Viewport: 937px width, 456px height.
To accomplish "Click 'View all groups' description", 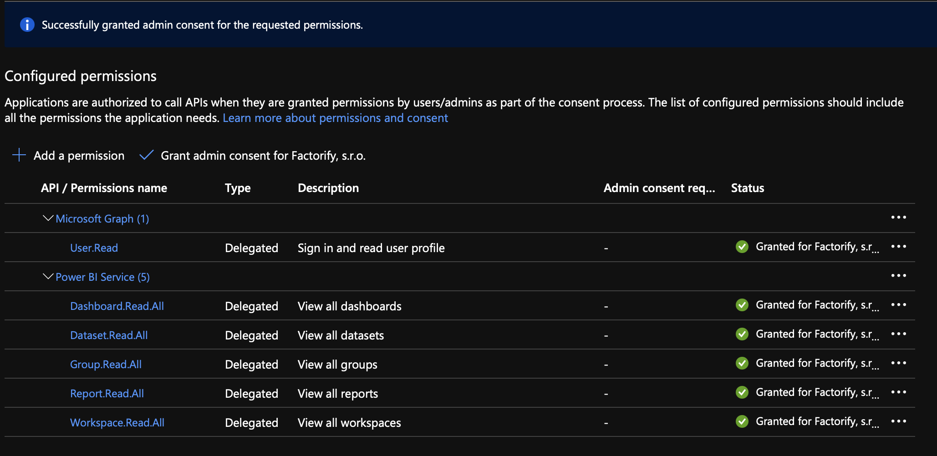I will (x=337, y=365).
